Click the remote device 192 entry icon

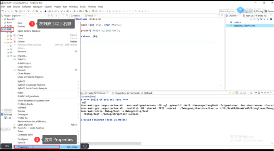point(6,118)
